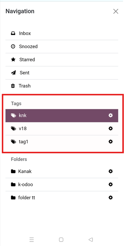
Task: Open settings gear for knk tag
Action: click(x=111, y=115)
